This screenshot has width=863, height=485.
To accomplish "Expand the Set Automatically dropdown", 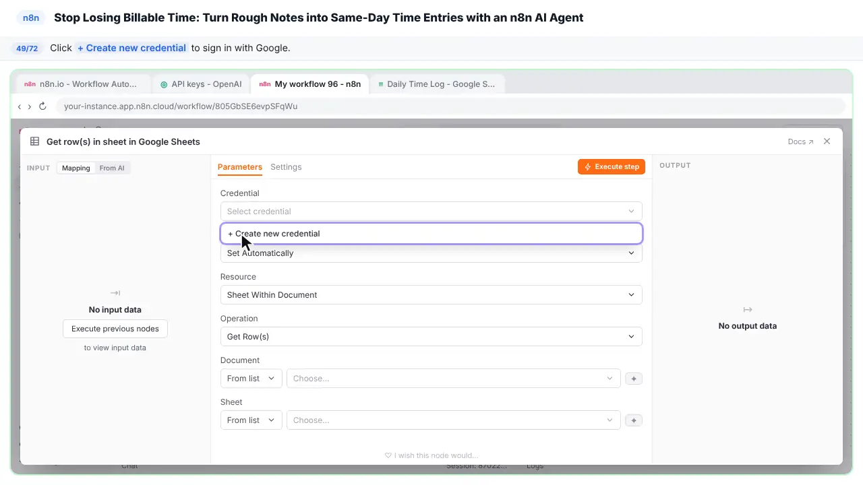I will coord(431,253).
